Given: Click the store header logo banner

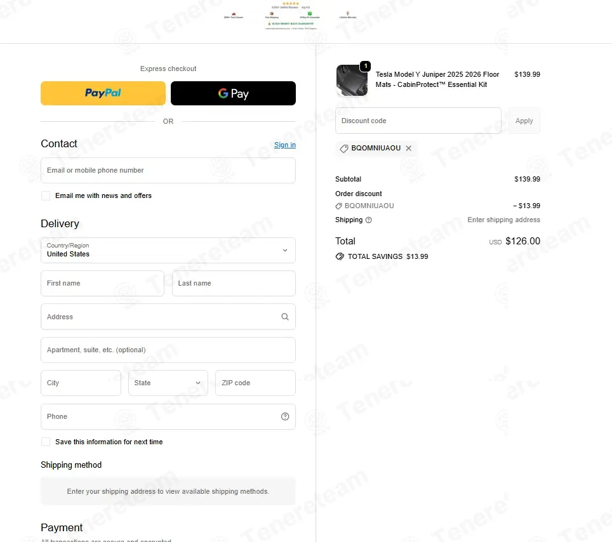Looking at the screenshot, I should pyautogui.click(x=290, y=17).
